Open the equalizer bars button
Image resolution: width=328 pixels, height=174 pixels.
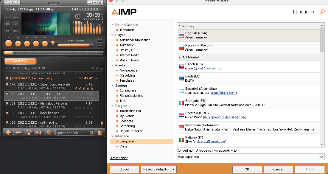click(16, 31)
